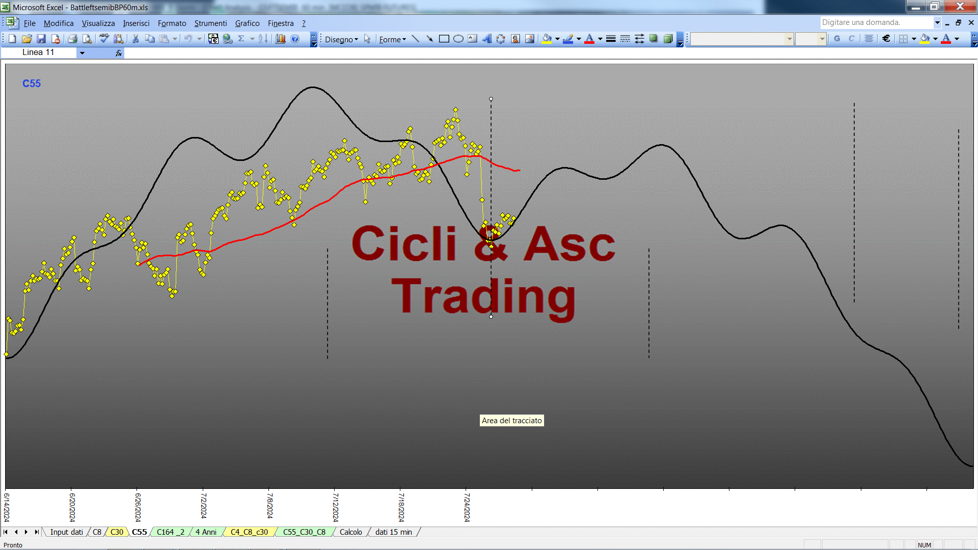Toggle center alignment button
This screenshot has width=978, height=550.
pyautogui.click(x=869, y=39)
